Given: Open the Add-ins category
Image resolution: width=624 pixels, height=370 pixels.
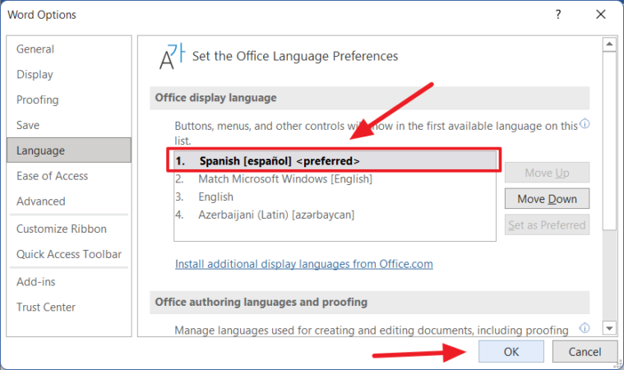Looking at the screenshot, I should [69, 282].
